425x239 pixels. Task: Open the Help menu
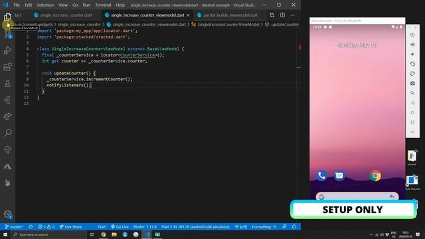(120, 5)
